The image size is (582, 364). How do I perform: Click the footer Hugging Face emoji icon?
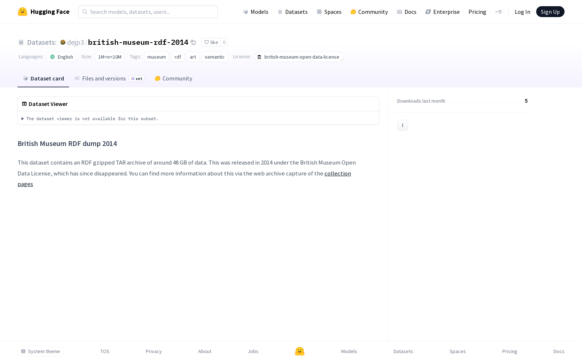(300, 351)
